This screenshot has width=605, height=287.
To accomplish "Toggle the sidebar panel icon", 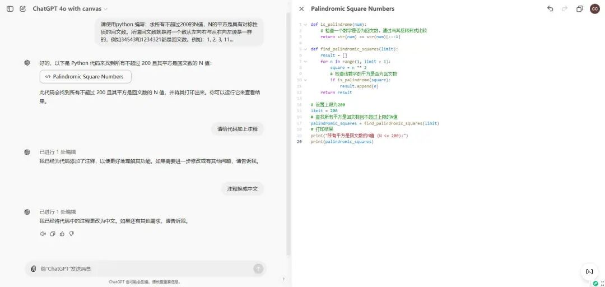I will (10, 8).
